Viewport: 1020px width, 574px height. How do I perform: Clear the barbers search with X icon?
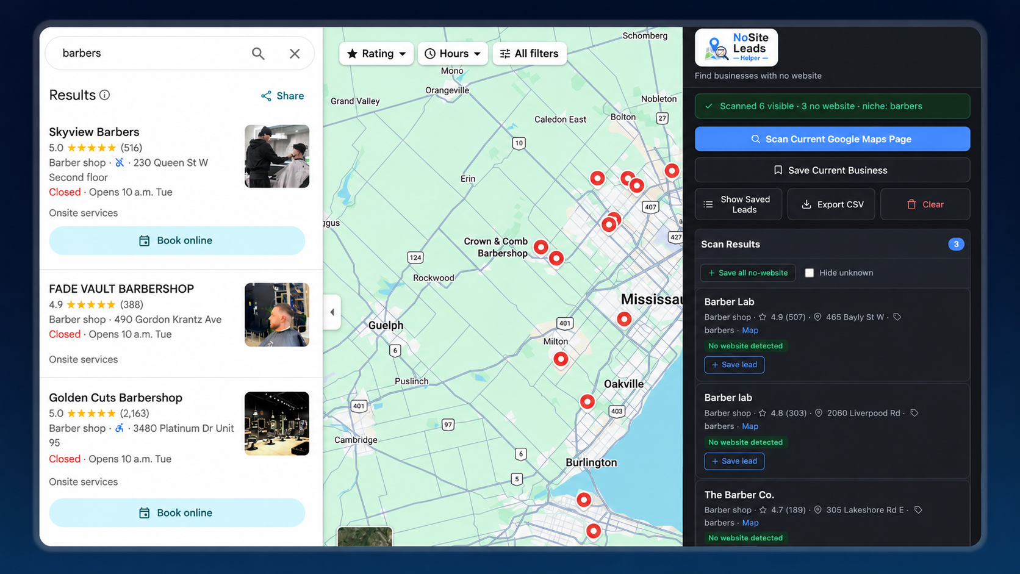(x=295, y=54)
